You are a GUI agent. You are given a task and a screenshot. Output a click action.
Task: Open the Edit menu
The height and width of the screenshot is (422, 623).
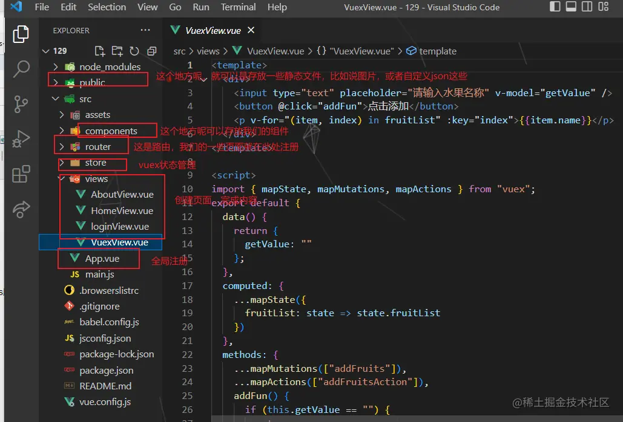pyautogui.click(x=68, y=7)
